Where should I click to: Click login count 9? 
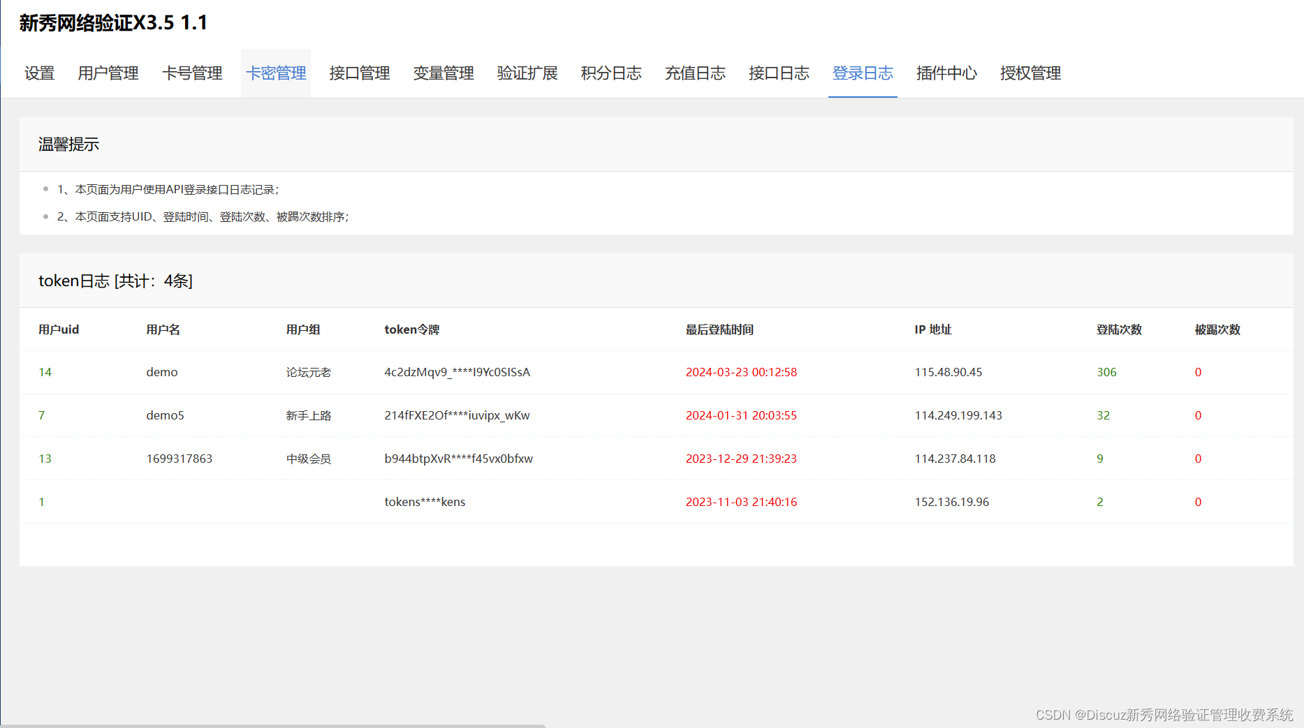[1100, 459]
